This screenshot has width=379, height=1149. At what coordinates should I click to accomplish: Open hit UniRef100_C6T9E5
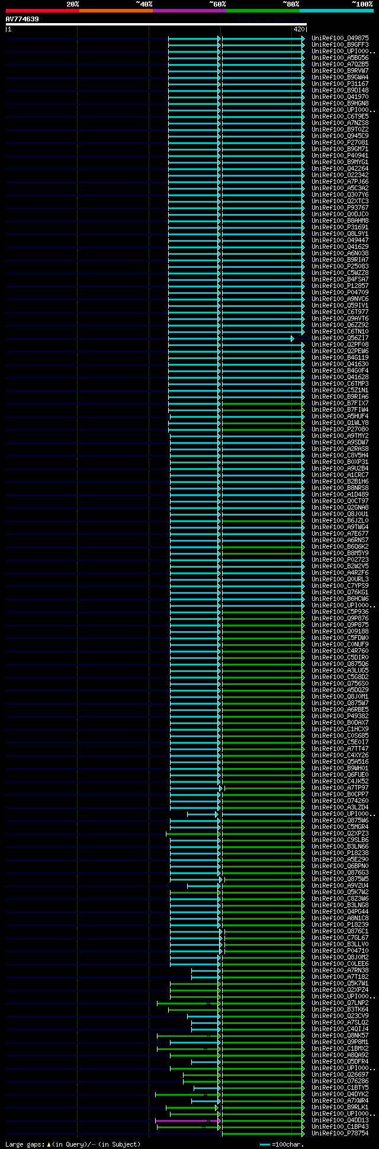(x=340, y=117)
